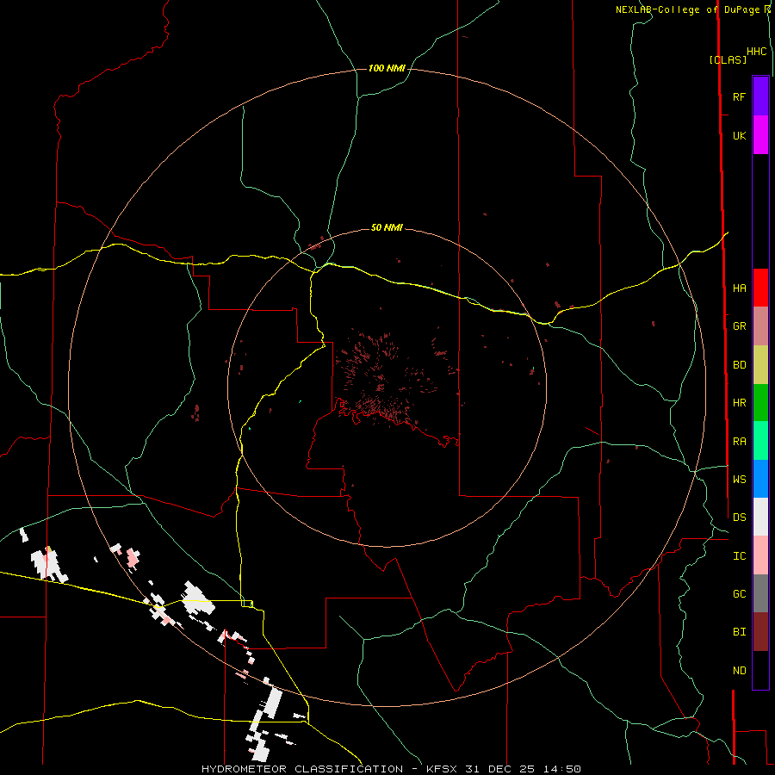Viewport: 775px width, 775px height.
Task: Click the GR legend label
Action: coord(740,326)
